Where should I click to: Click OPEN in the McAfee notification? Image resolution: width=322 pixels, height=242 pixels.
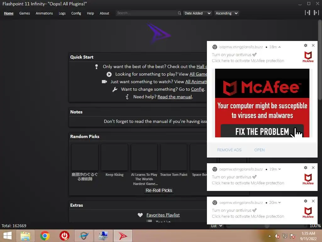[x=259, y=150]
